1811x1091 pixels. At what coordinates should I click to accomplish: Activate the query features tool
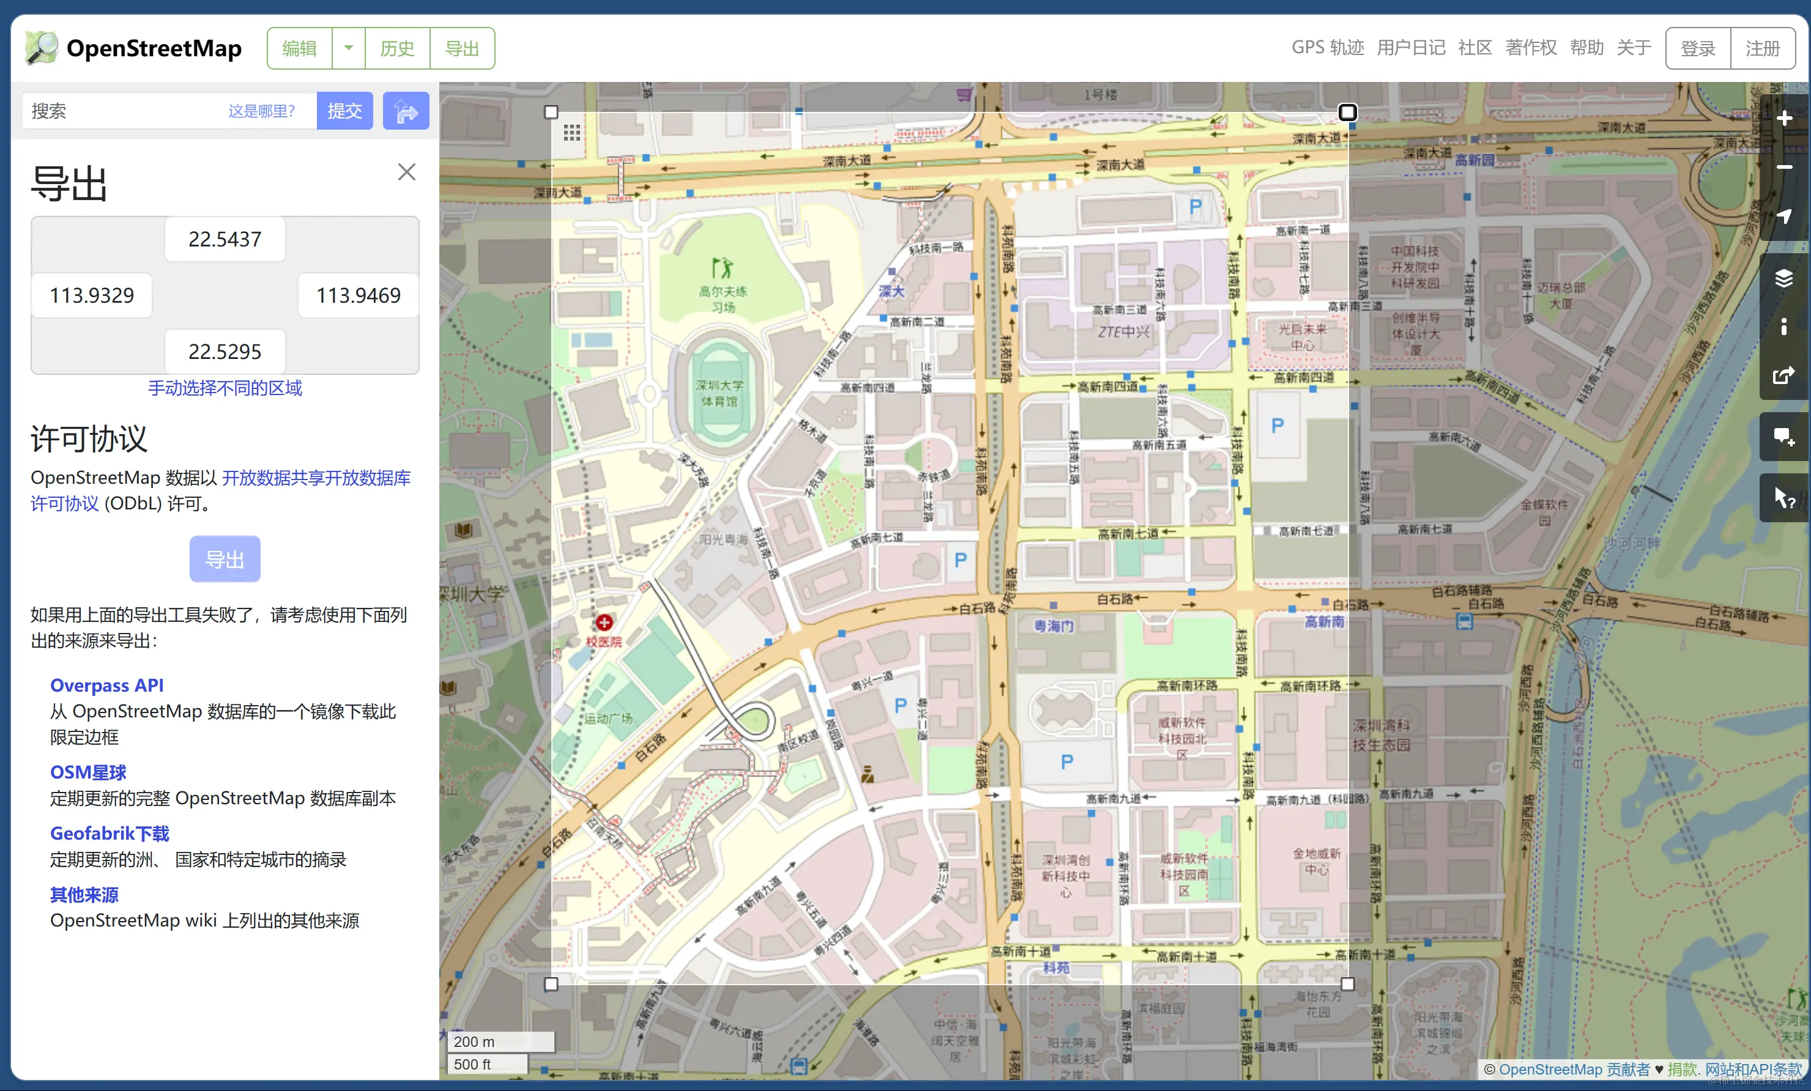pos(1783,497)
